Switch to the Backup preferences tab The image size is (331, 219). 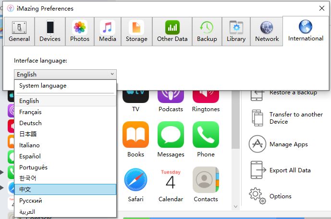click(x=207, y=31)
